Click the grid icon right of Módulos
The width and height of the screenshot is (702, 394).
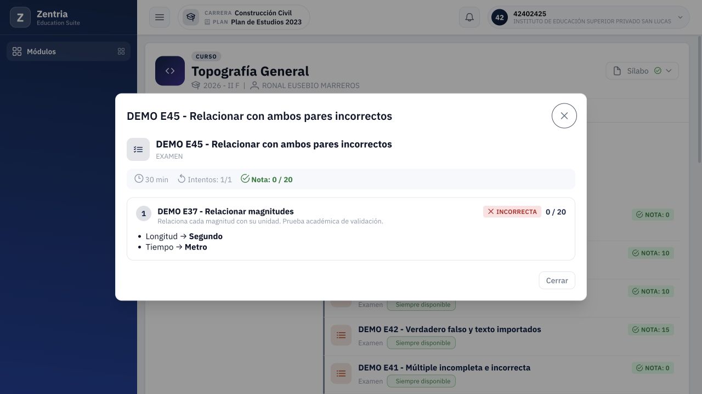point(121,51)
